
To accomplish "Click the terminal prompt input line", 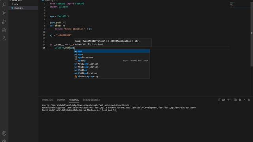I will [79, 110].
